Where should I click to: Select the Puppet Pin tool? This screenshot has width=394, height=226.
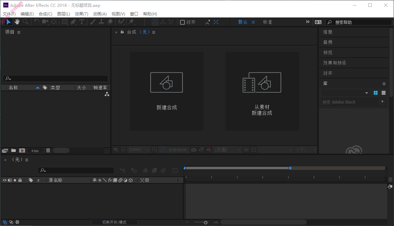(x=131, y=22)
